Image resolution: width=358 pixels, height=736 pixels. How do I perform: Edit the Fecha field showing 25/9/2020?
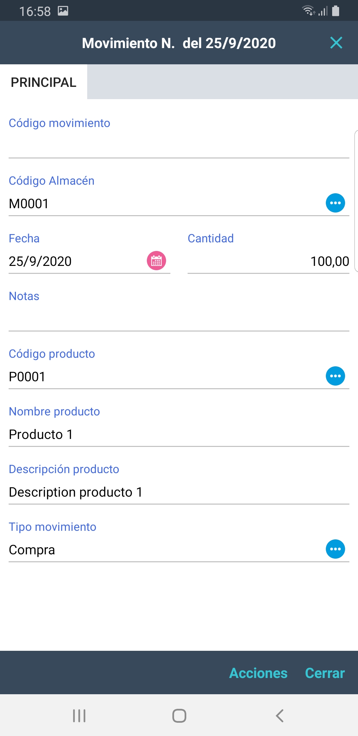(x=73, y=261)
